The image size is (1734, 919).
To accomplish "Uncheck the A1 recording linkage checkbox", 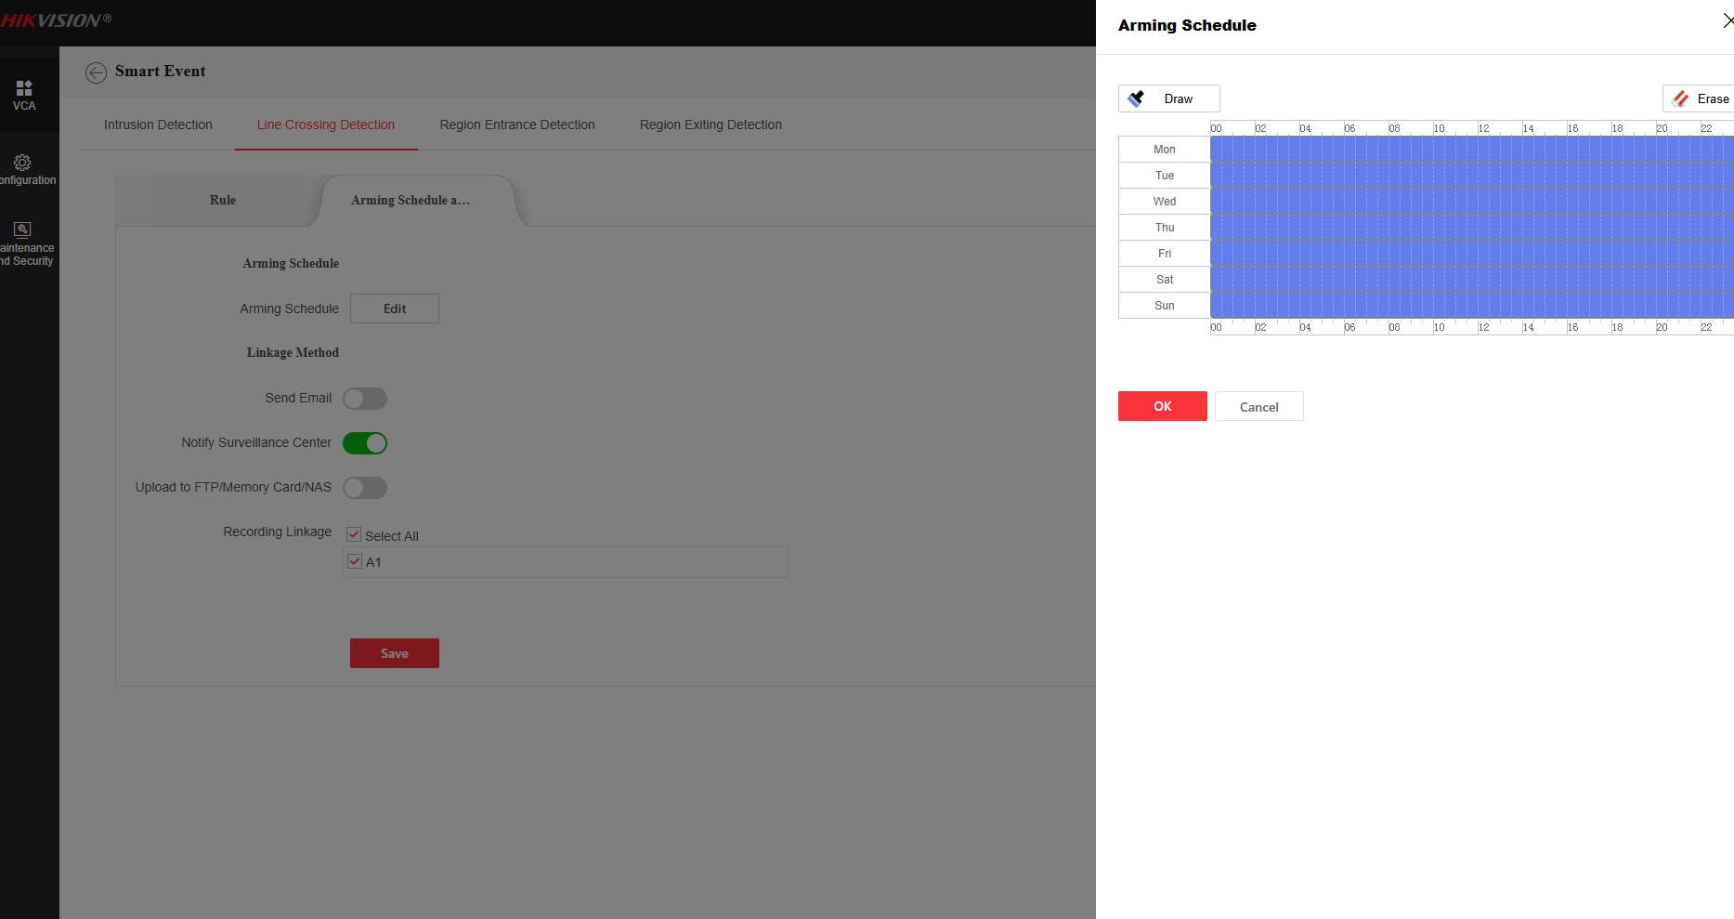I will point(355,561).
